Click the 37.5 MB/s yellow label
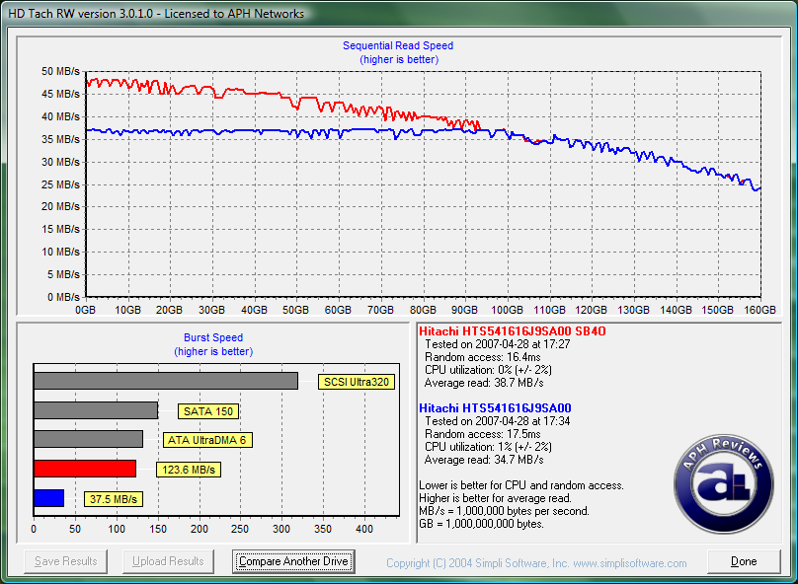Screen dimensions: 798x584 click(114, 499)
